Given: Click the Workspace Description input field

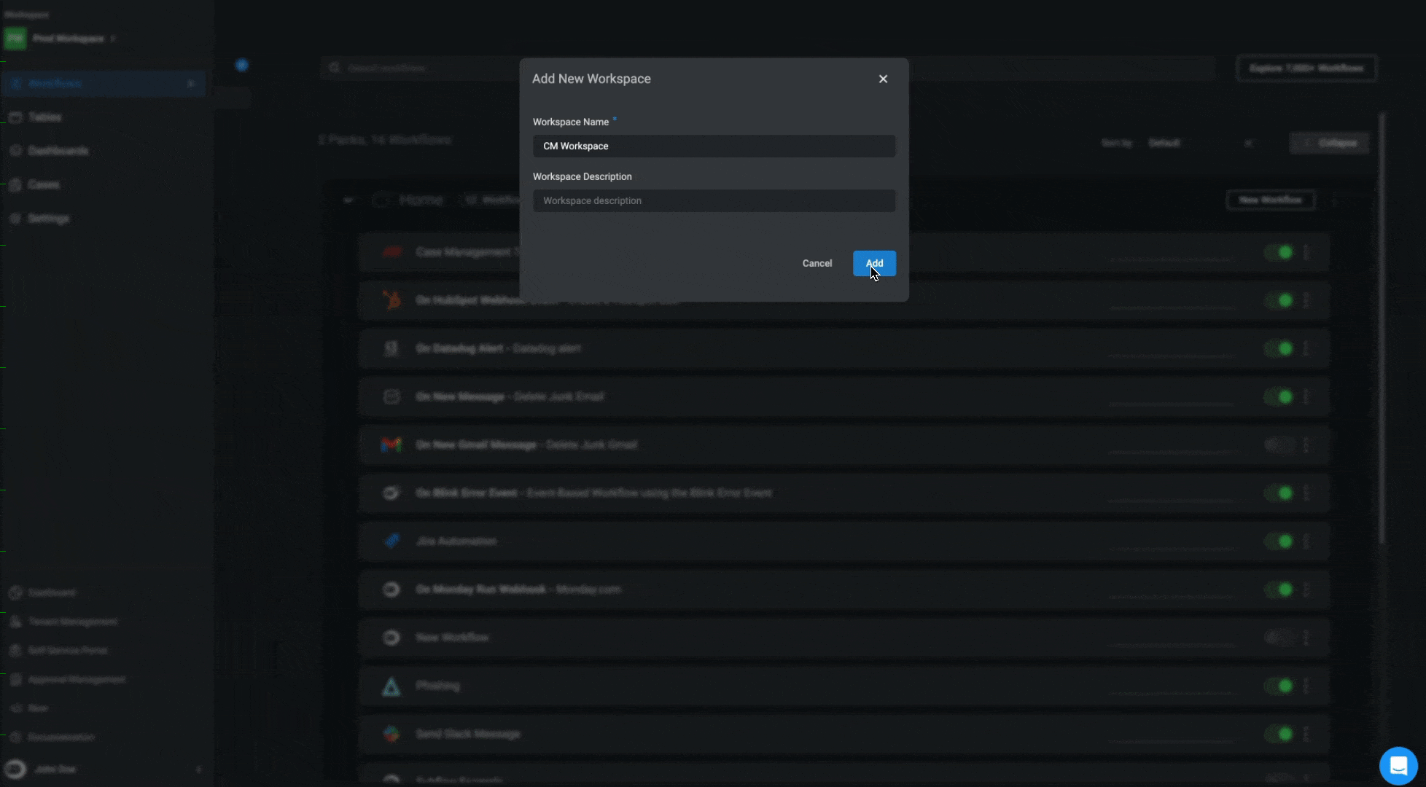Looking at the screenshot, I should click(x=714, y=200).
